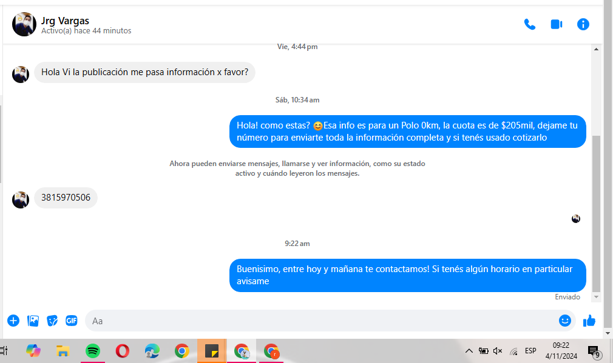Open the emoji picker in message box
The height and width of the screenshot is (363, 613).
click(565, 321)
